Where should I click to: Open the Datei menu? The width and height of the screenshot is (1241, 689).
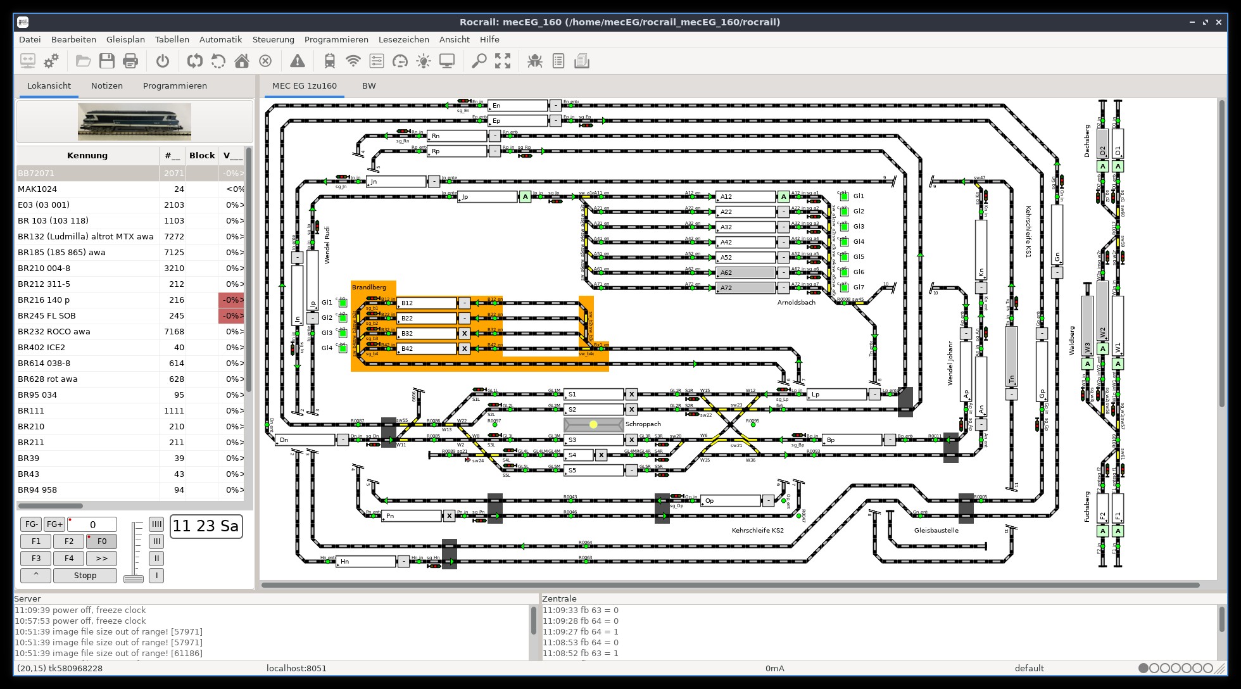[30, 39]
